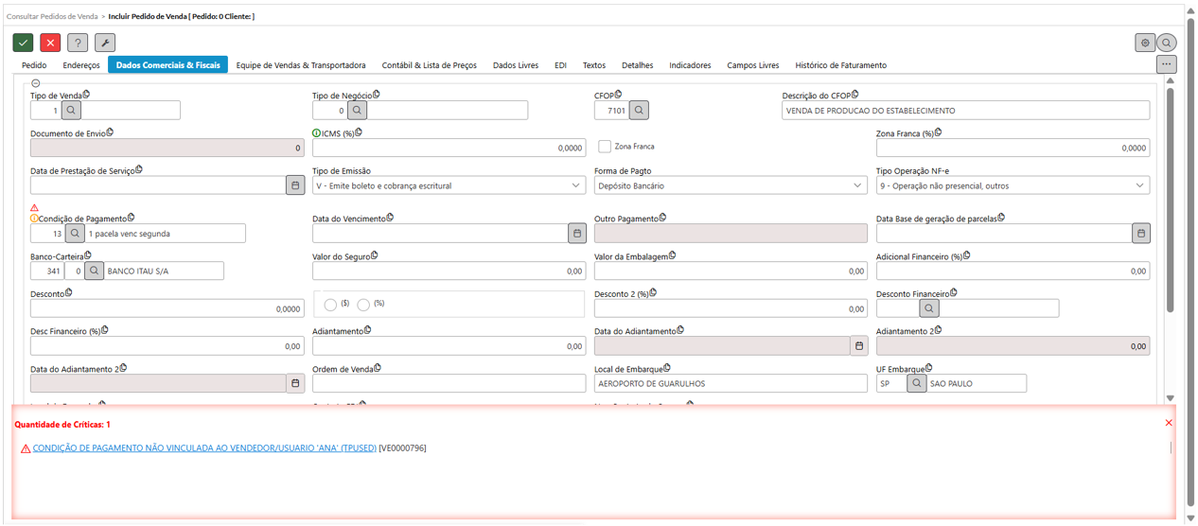Open the CFOP lookup search

pos(639,110)
